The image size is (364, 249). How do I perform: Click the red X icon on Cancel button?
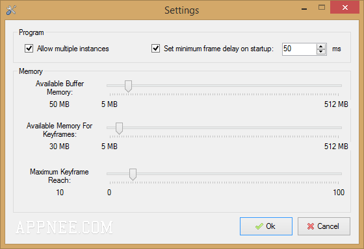[x=311, y=226]
